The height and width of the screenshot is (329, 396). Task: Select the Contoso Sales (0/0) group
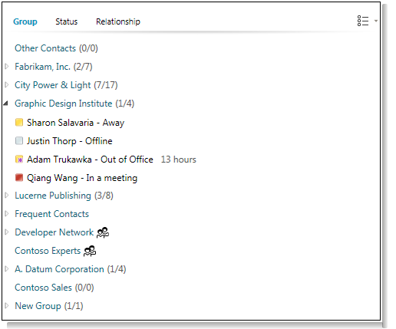point(54,288)
